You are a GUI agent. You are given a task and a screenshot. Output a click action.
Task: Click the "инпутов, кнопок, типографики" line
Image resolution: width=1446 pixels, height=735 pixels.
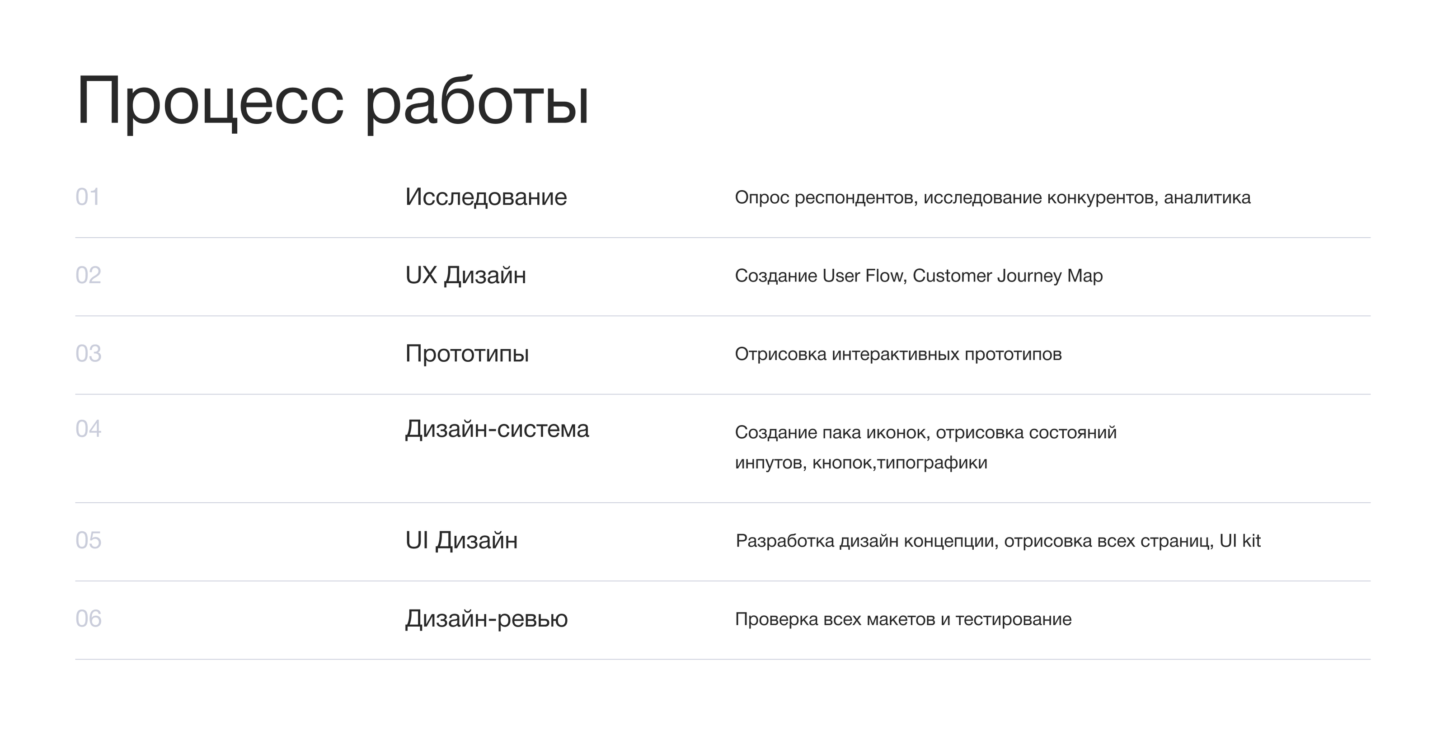pyautogui.click(x=860, y=462)
